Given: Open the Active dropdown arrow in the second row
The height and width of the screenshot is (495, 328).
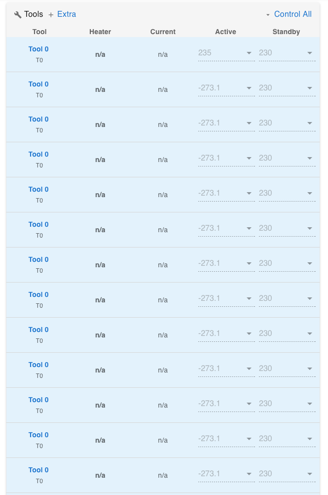Looking at the screenshot, I should pos(249,88).
